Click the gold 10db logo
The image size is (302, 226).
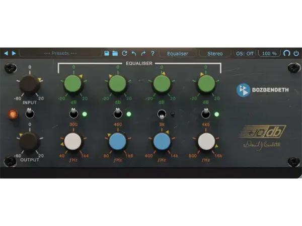(263, 132)
